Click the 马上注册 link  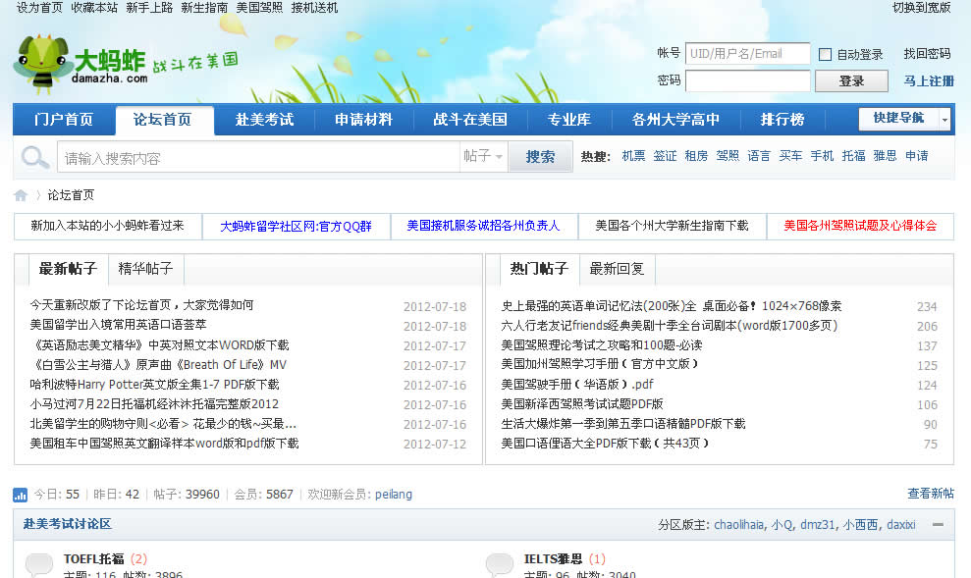[x=928, y=81]
